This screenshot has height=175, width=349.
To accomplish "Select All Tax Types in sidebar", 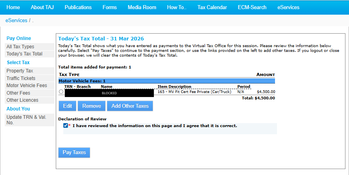I will pos(20,47).
